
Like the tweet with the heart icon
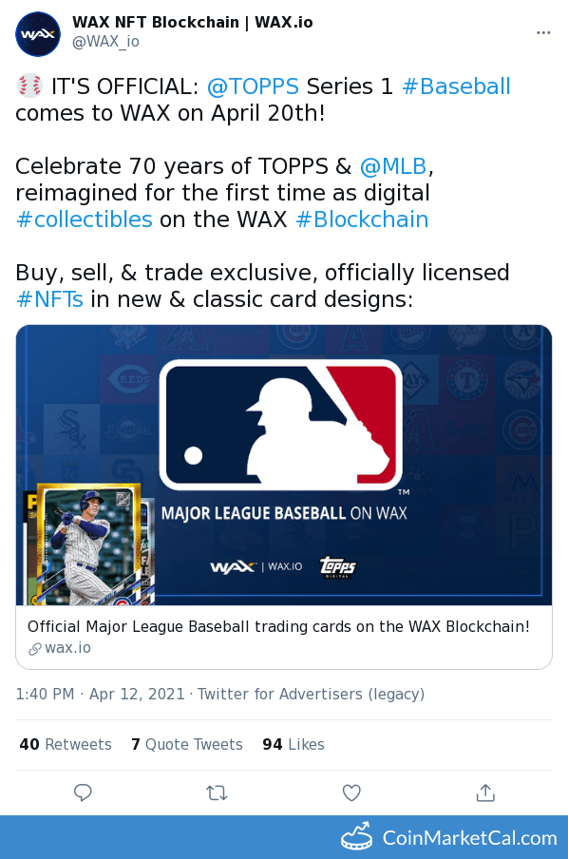tap(351, 792)
